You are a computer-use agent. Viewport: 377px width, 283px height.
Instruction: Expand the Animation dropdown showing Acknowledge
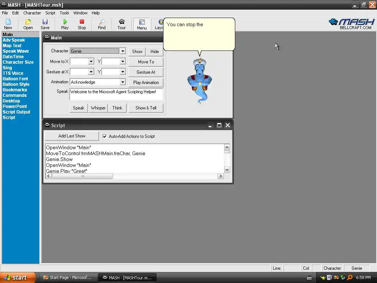[123, 82]
